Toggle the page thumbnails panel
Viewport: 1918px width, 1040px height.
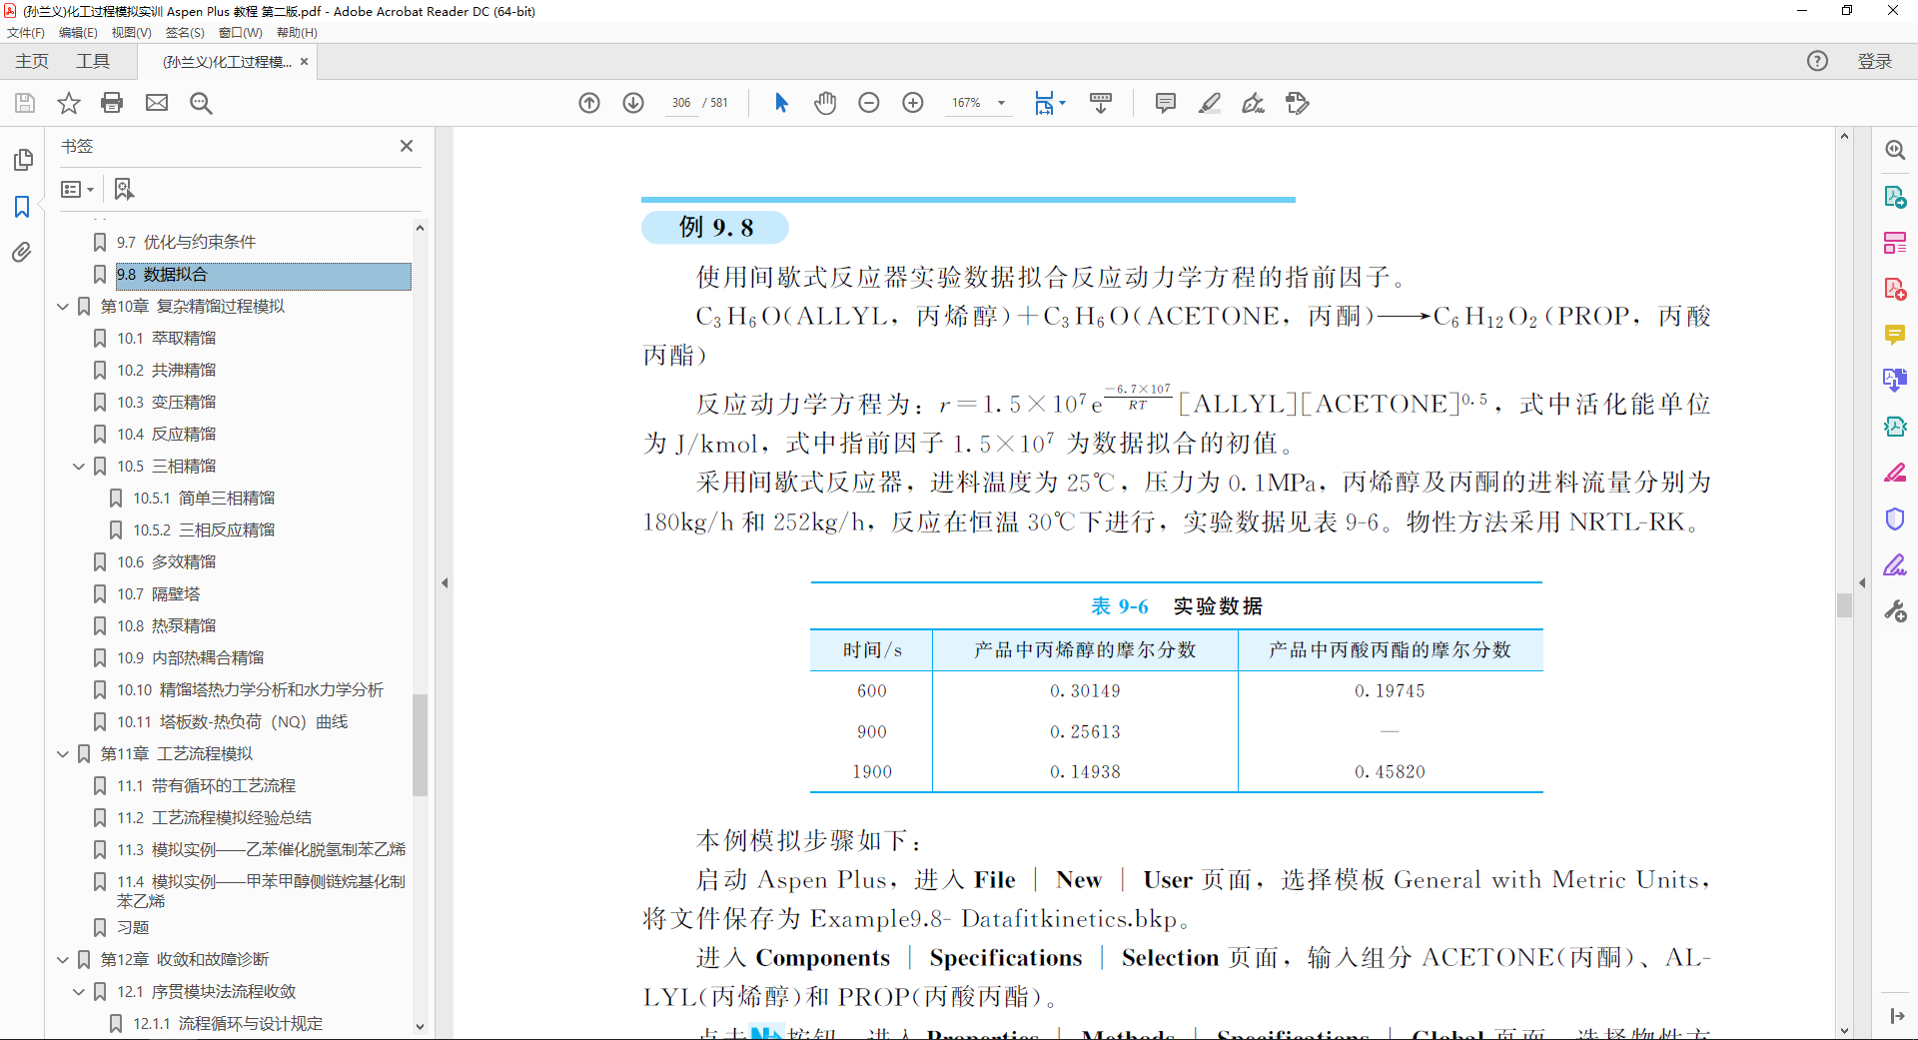point(22,160)
